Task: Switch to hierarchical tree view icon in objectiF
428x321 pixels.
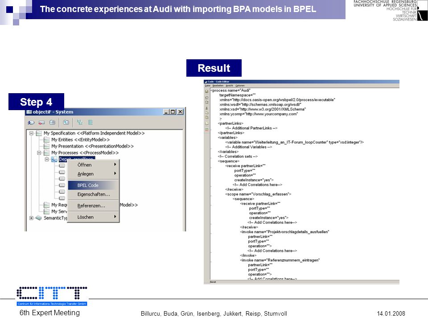Action: pos(80,122)
